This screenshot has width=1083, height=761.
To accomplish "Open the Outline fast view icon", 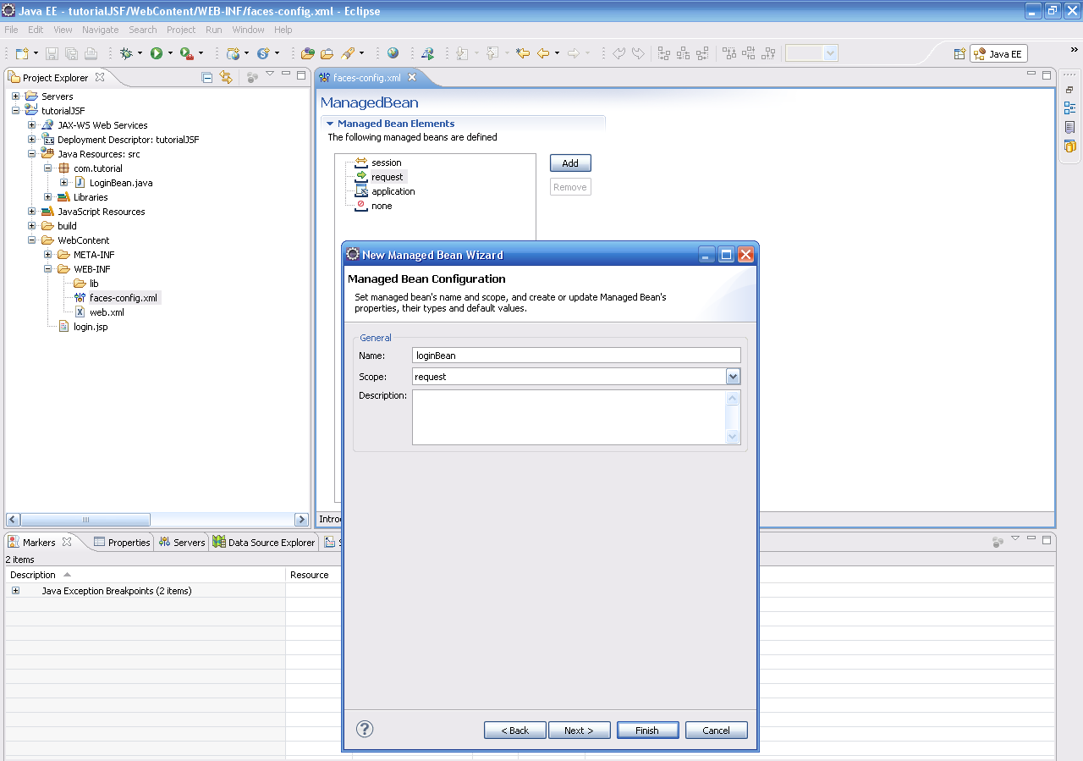I will click(1069, 108).
